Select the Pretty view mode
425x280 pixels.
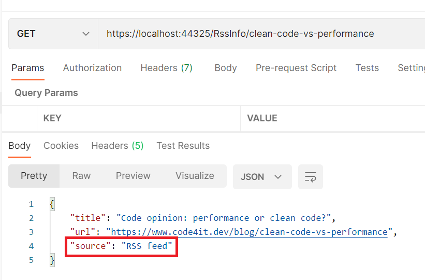(34, 176)
